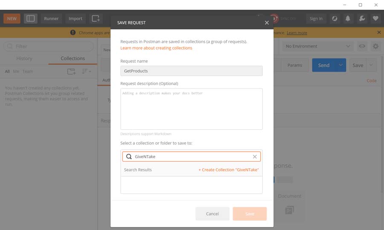Toggle environment quick look eye icon
Screen dimensions: 384x230
(x=362, y=46)
